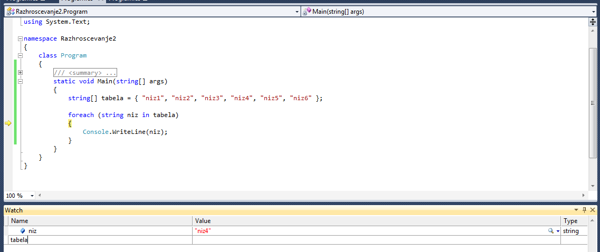The image size is (600, 252).
Task: Open the visualizer dropdown arrow for niz
Action: [x=558, y=231]
